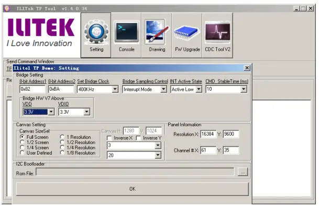Screen dimensions: 319x208
Task: Select 1/4 Screen canvas size
Action: tap(22, 147)
